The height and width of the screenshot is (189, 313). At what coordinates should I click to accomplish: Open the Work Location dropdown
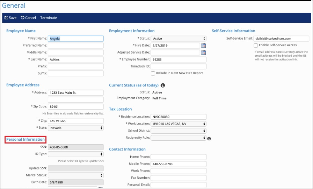point(179,124)
